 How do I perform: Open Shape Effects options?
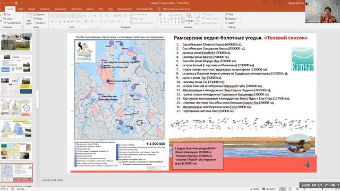coord(211,23)
